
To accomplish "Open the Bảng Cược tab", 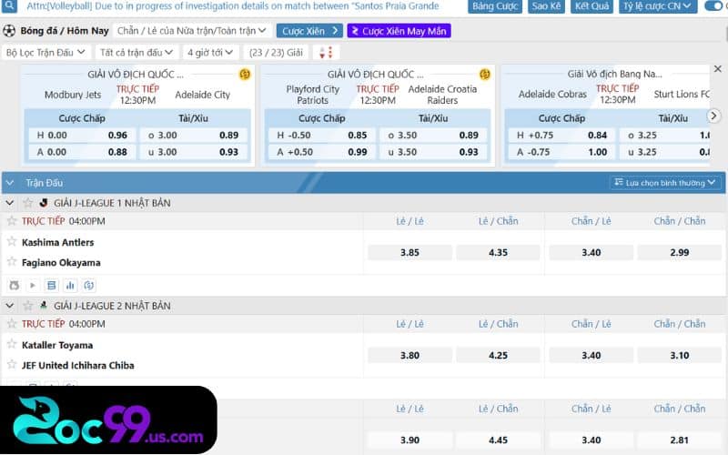I will click(495, 6).
